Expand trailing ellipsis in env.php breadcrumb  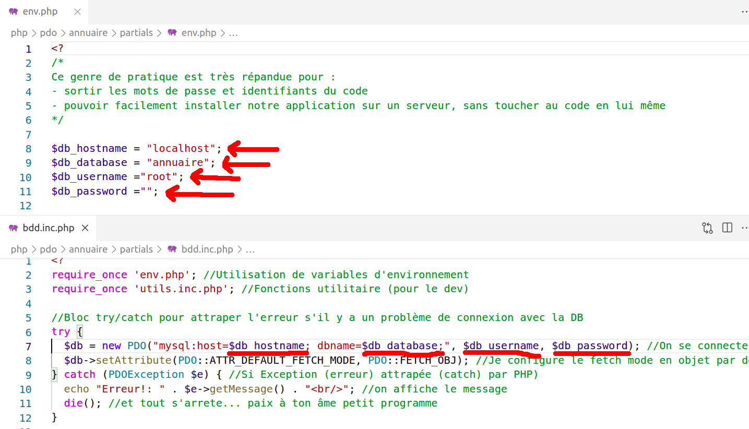(233, 33)
